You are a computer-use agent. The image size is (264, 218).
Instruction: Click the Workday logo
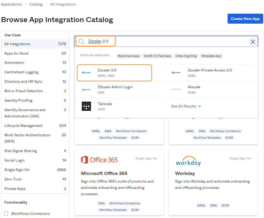pyautogui.click(x=188, y=161)
